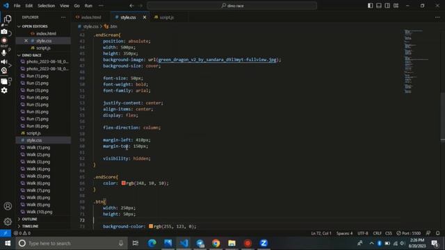The height and width of the screenshot is (250, 445).
Task: Click Ln 72, Col 1 status item
Action: [321, 233]
